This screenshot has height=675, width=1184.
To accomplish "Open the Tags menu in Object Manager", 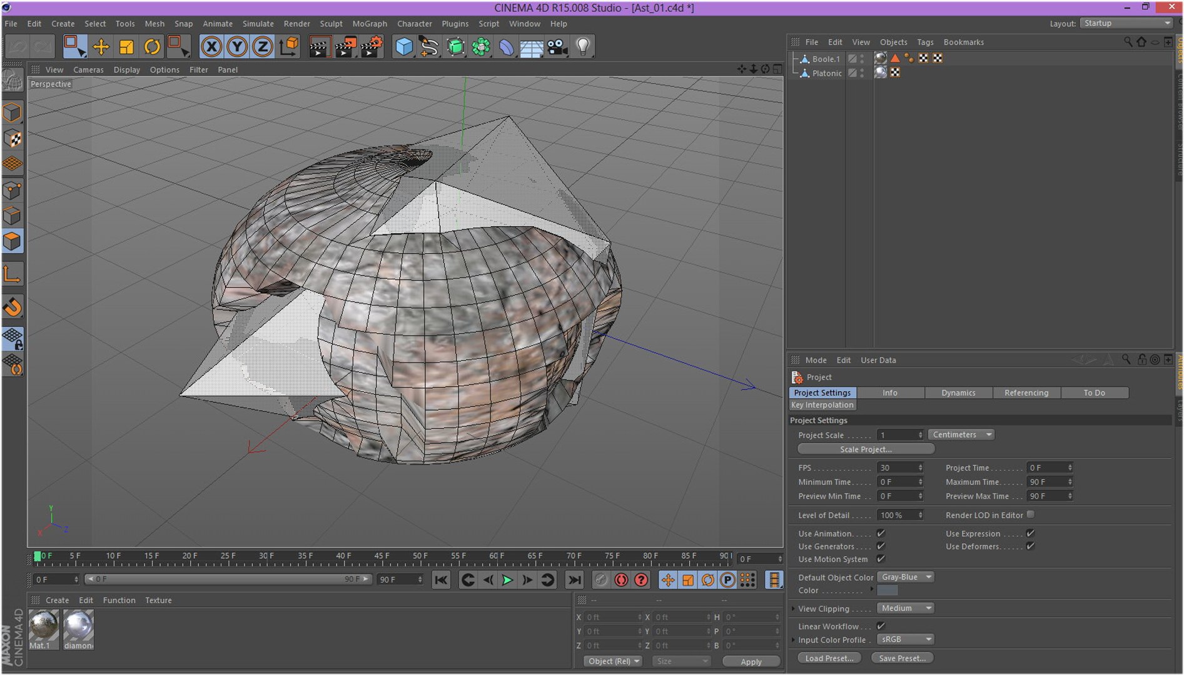I will [x=925, y=42].
